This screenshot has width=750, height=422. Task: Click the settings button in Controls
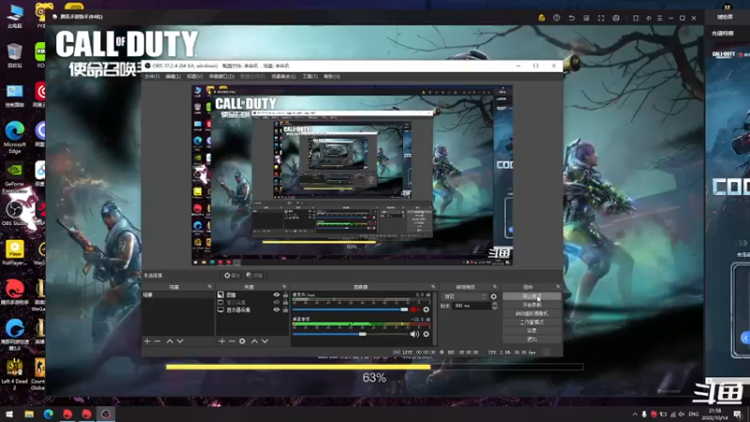(532, 331)
